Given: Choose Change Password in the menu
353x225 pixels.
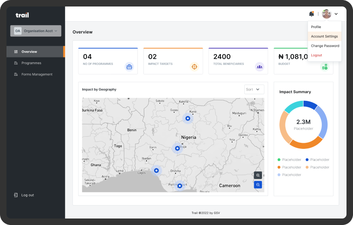Looking at the screenshot, I should (x=325, y=46).
